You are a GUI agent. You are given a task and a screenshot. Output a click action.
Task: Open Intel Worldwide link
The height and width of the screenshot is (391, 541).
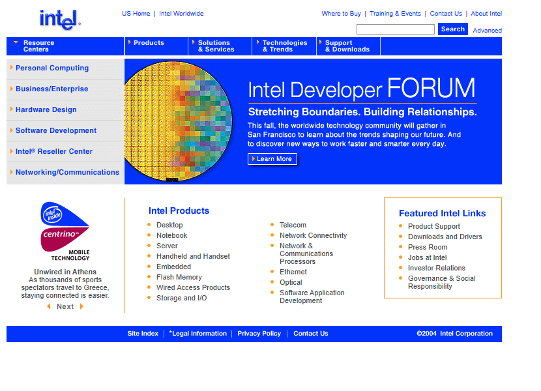point(181,14)
